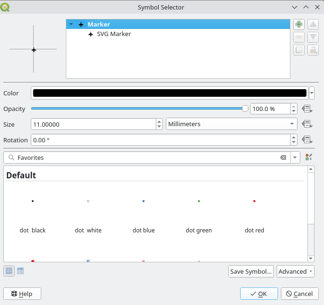The width and height of the screenshot is (324, 305).
Task: Clear the Favorites filter text
Action: [283, 157]
